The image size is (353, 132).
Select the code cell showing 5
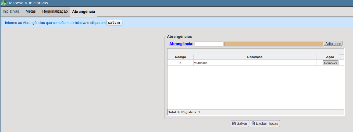click(x=180, y=63)
